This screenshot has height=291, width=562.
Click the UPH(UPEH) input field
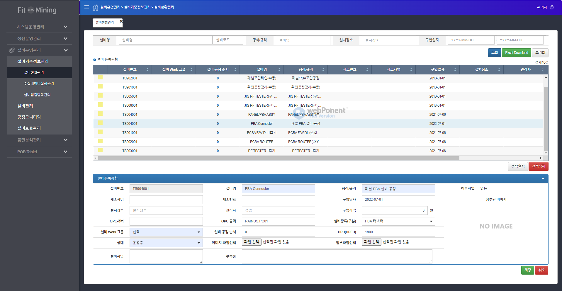pyautogui.click(x=398, y=232)
